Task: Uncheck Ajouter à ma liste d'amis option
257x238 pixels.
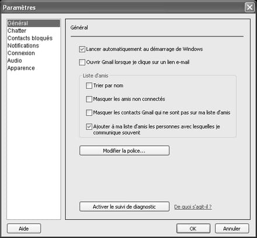Action: click(89, 127)
